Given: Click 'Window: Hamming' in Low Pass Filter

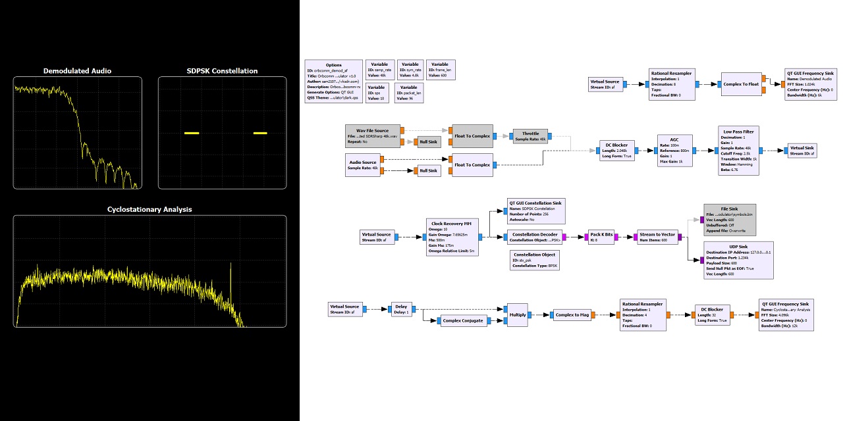Looking at the screenshot, I should 736,164.
